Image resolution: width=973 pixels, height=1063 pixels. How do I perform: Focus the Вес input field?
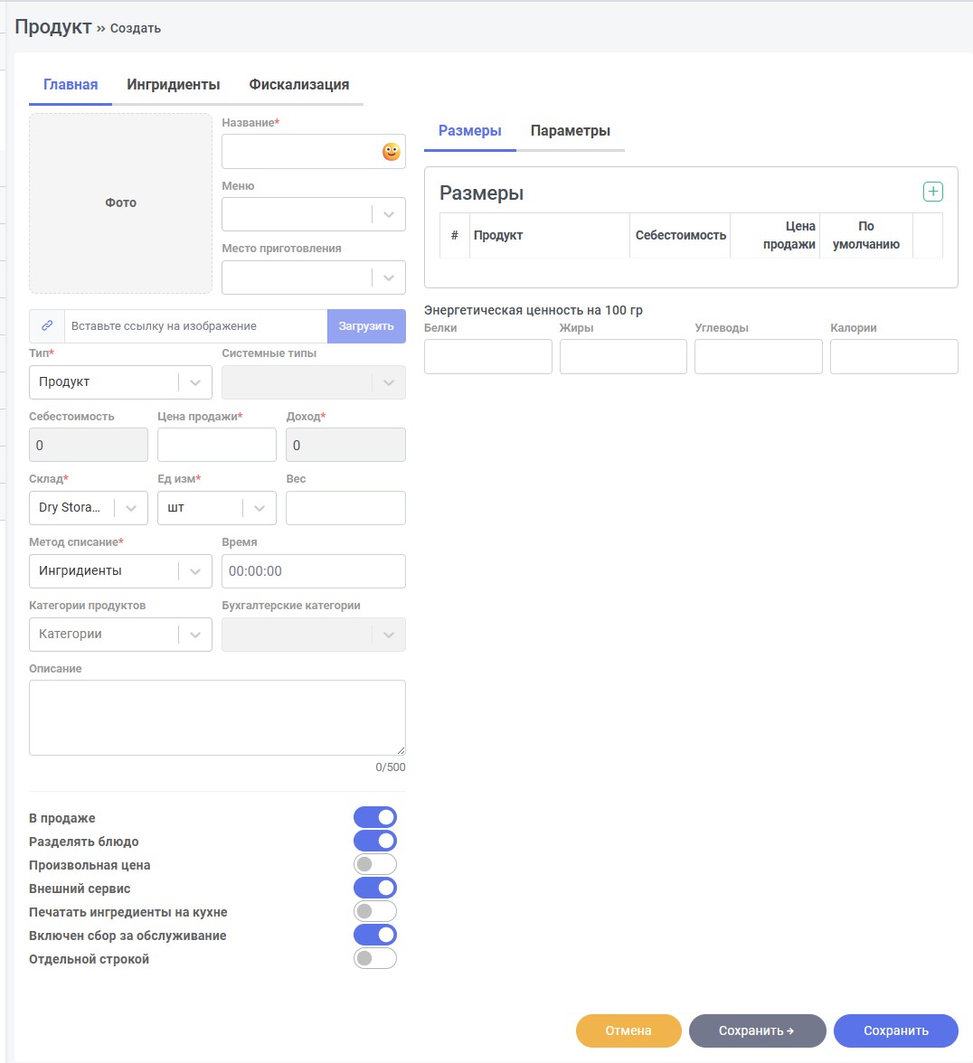coord(345,508)
